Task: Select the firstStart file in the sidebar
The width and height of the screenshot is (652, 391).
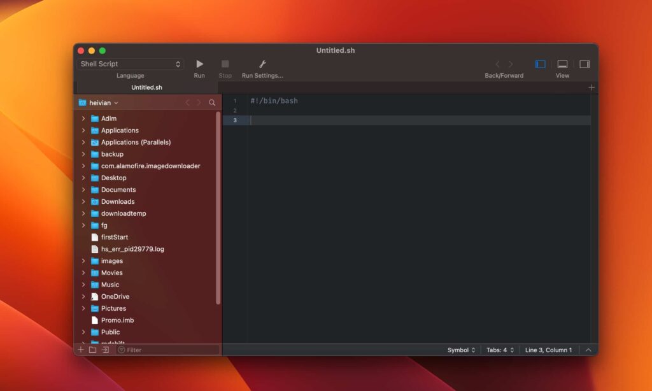Action: 115,237
